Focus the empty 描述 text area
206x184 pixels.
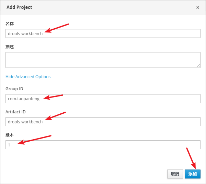[103, 60]
